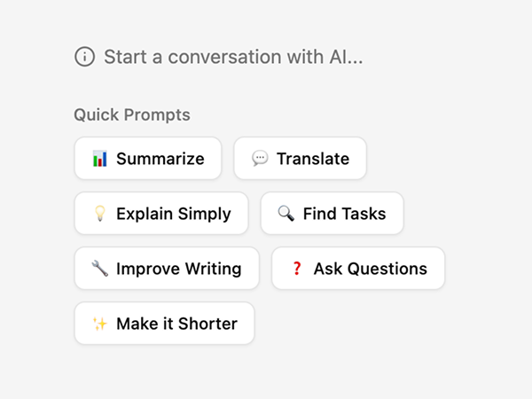Click the sparkles icon on Make it Shorter
532x399 pixels.
(100, 324)
